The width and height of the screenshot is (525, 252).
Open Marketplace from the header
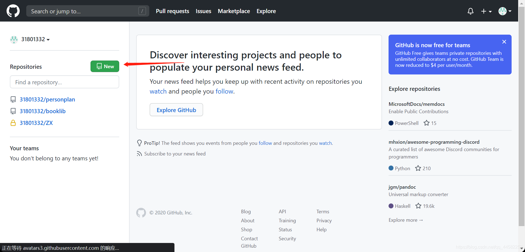click(234, 11)
